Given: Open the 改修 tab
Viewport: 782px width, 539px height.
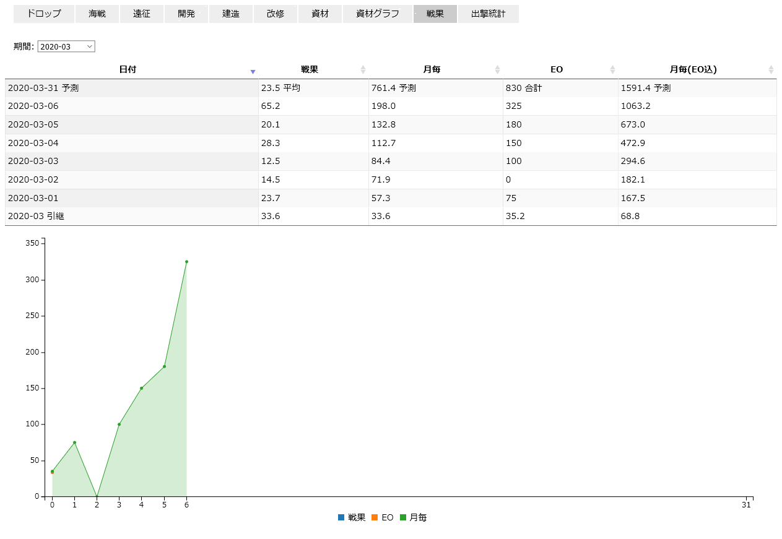Looking at the screenshot, I should pyautogui.click(x=276, y=14).
